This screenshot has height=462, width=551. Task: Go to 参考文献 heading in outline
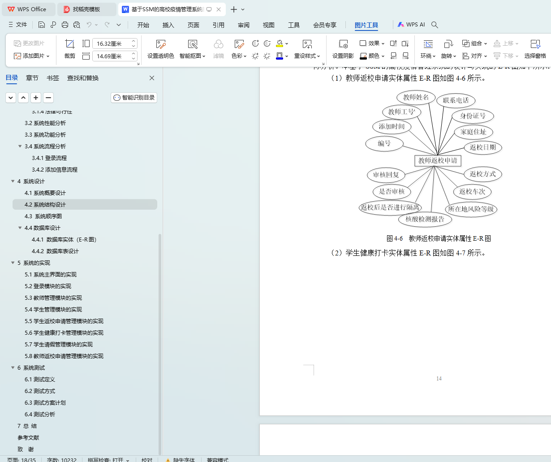pos(28,438)
